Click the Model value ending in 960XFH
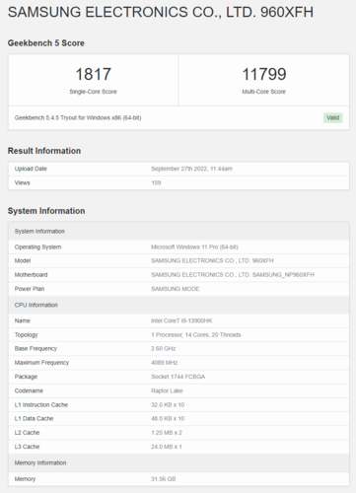Viewport: 356px width, 493px height. tap(212, 260)
